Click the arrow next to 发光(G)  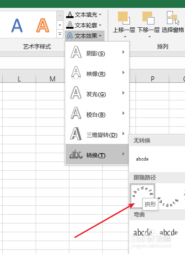click(123, 93)
